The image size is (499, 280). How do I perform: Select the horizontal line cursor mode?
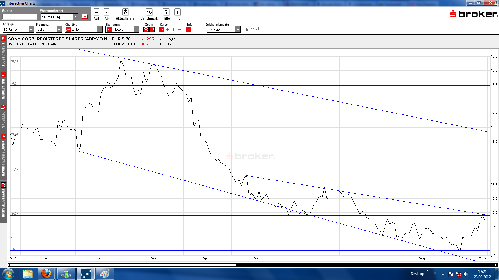tap(179, 30)
